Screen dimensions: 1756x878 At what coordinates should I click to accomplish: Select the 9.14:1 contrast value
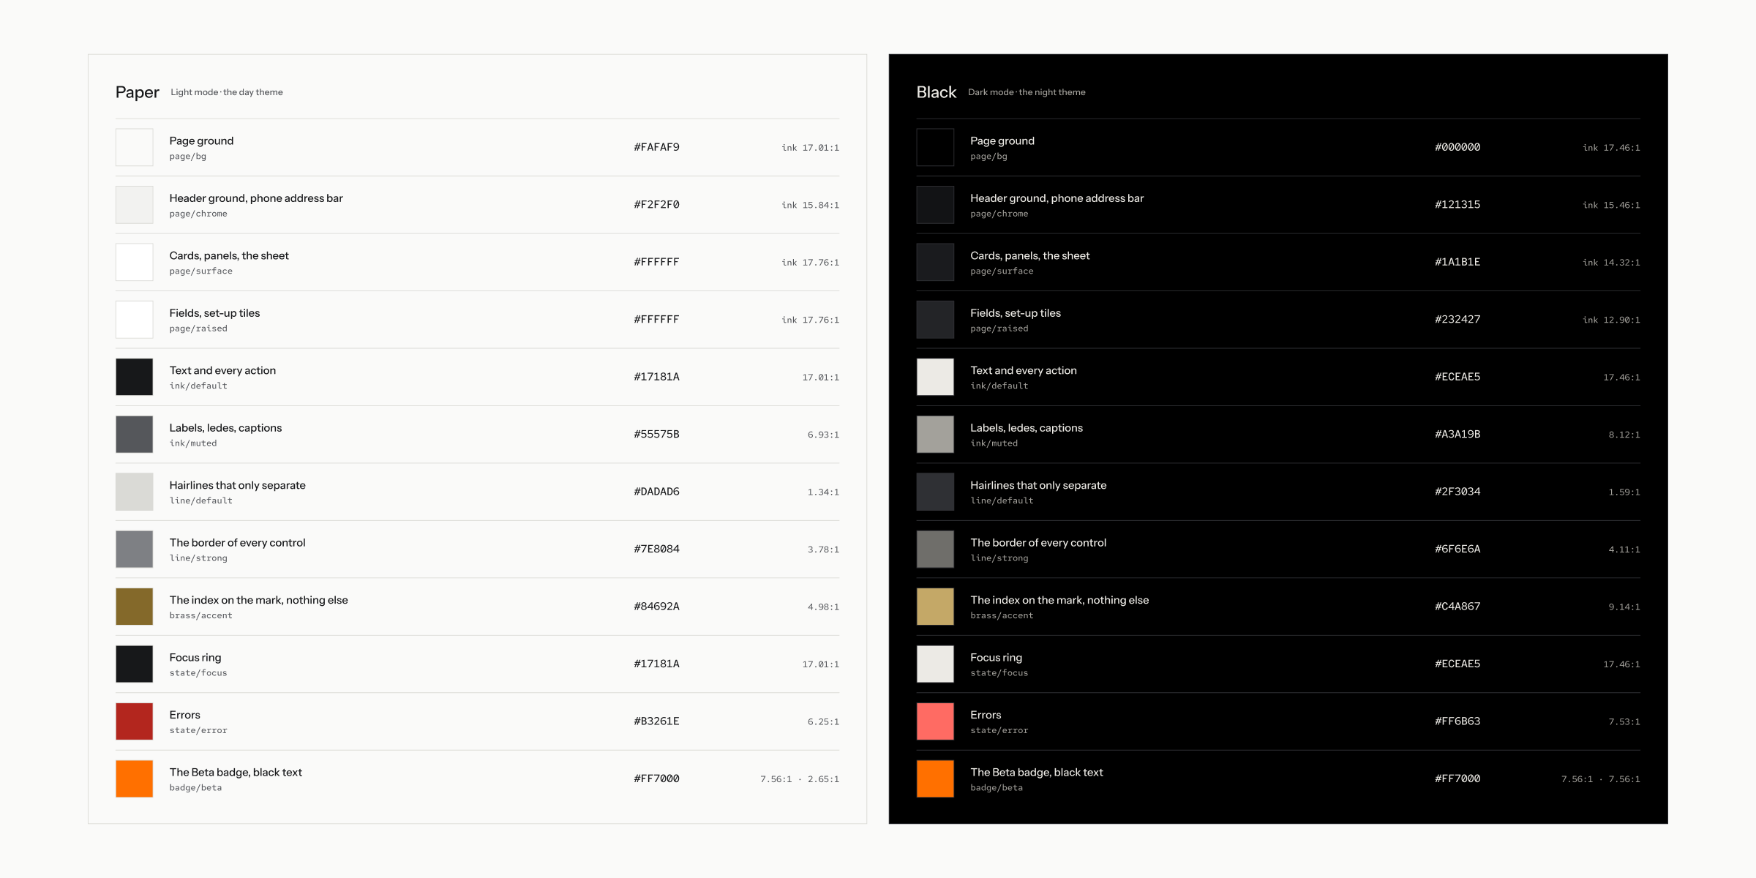point(1624,607)
